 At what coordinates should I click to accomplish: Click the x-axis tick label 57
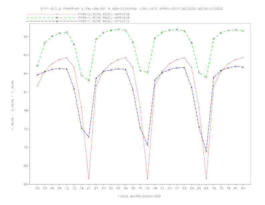point(177,188)
